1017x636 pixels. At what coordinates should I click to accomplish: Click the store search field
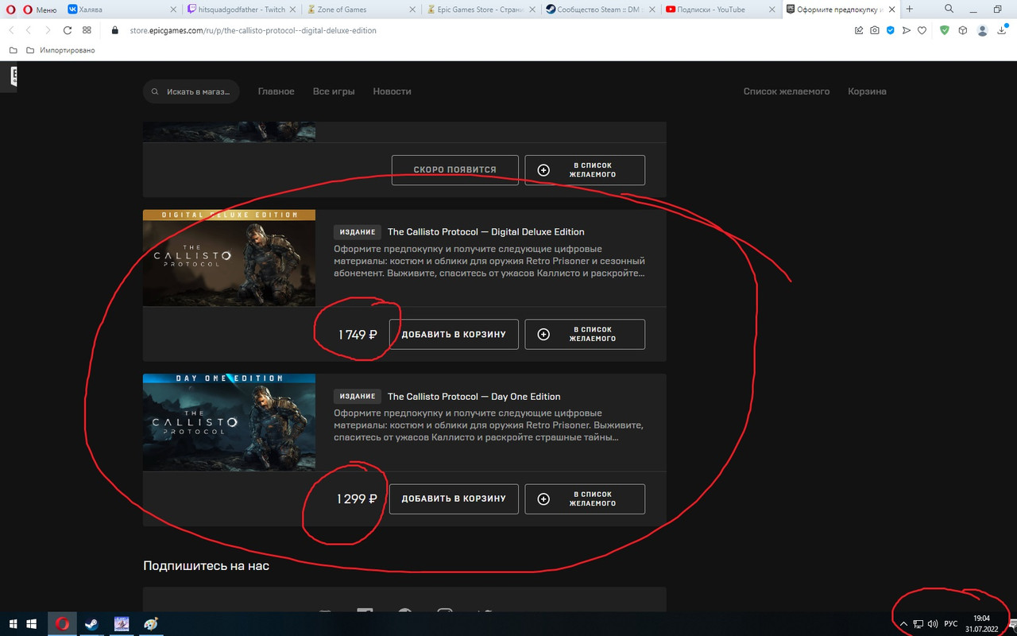(191, 91)
